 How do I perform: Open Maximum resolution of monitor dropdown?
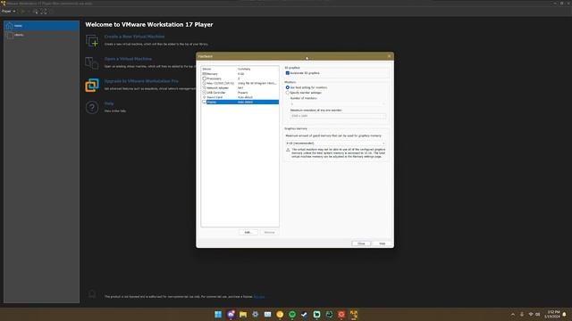[x=338, y=116]
